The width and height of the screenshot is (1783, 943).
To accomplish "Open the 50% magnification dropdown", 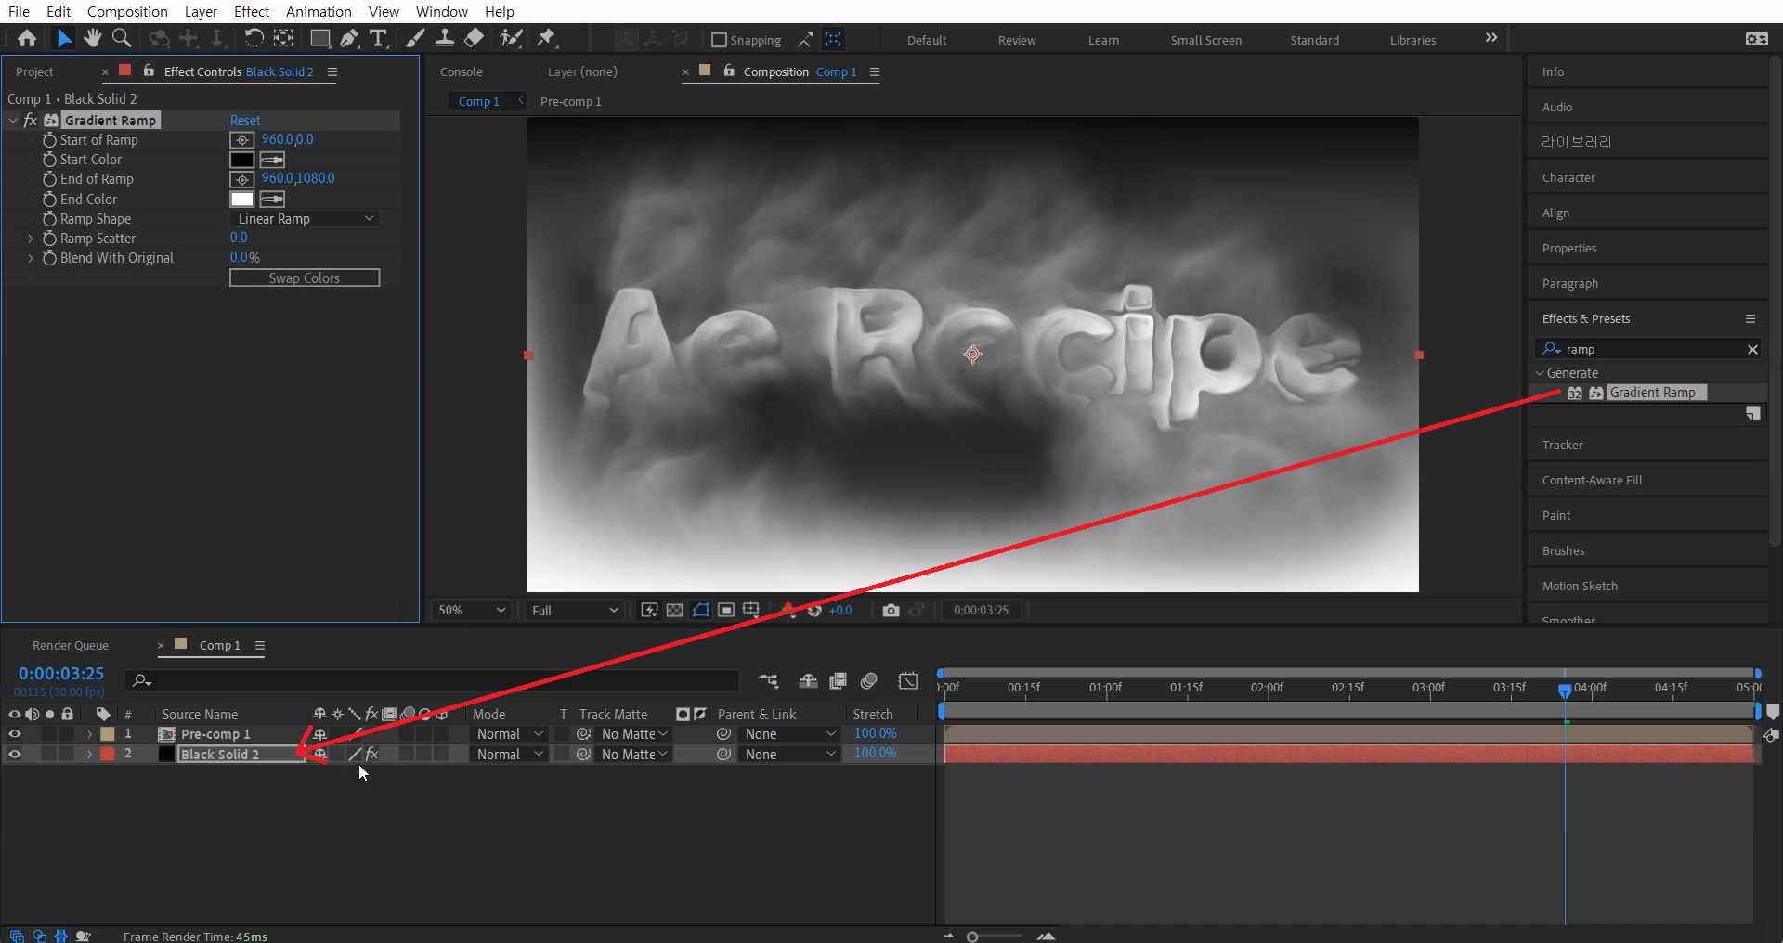I will 472,610.
